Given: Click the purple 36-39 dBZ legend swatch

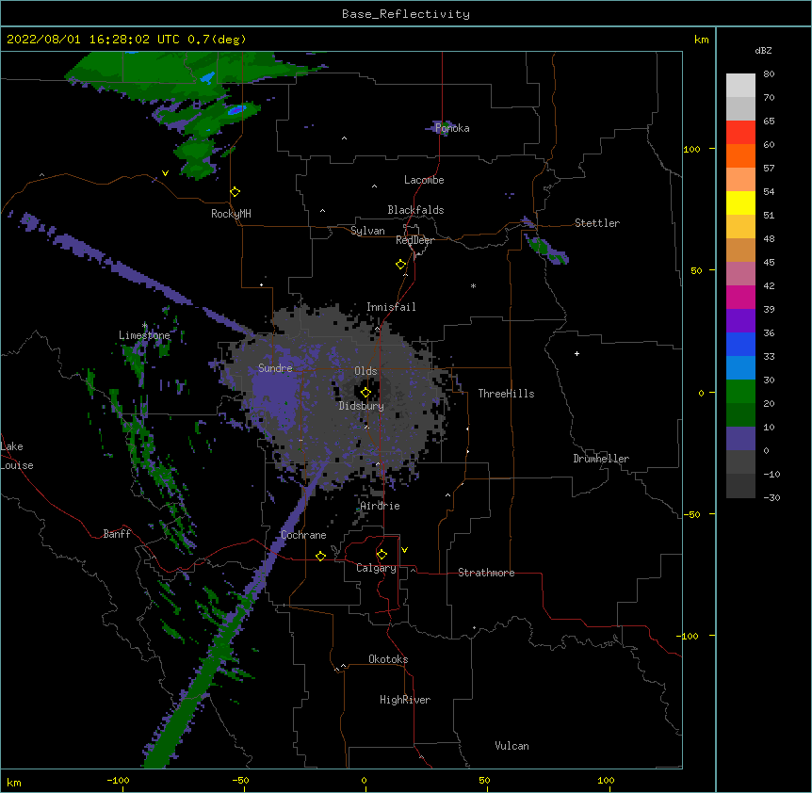Looking at the screenshot, I should [740, 321].
